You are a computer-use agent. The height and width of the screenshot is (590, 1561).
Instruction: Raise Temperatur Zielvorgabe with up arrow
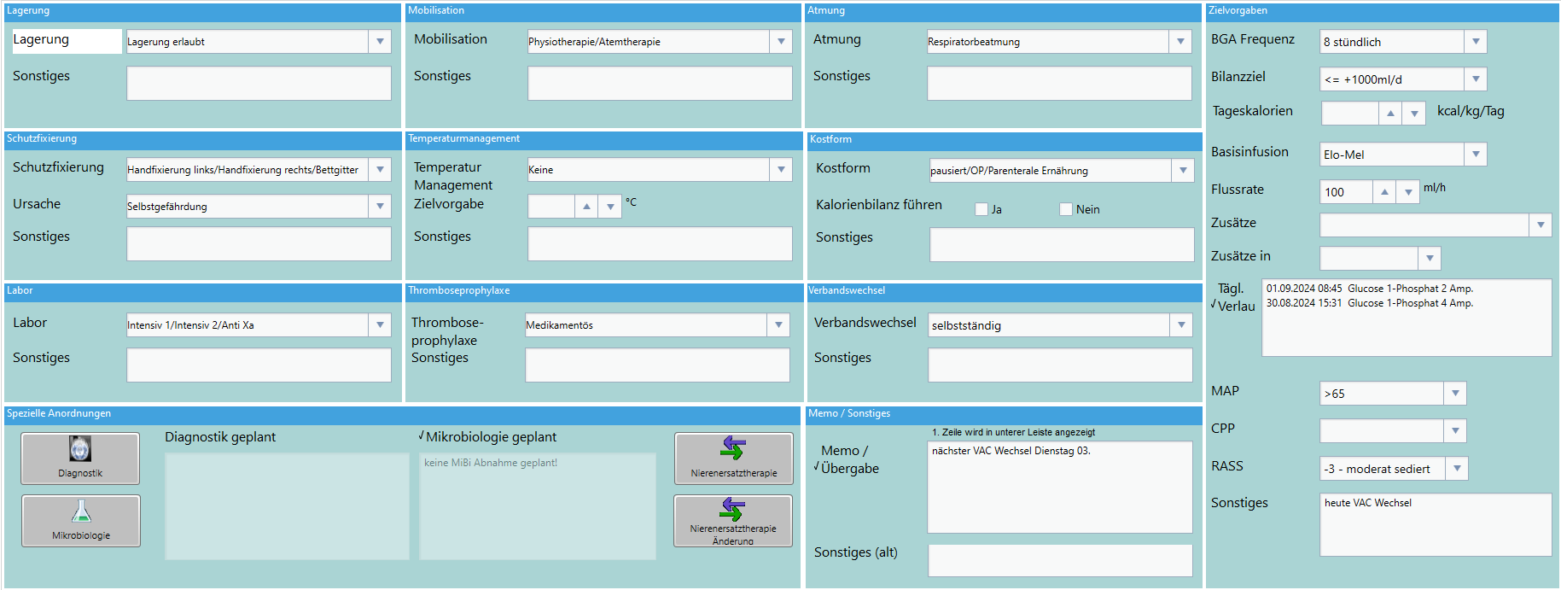tap(586, 207)
